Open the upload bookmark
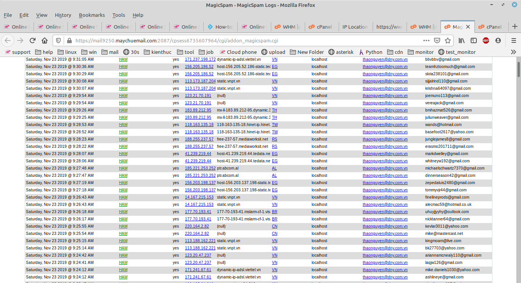521x283 pixels. (273, 52)
